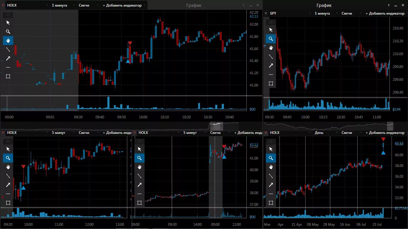The height and width of the screenshot is (229, 408).
Task: Click the navigator range thumb below HOLX 1 минута chart
Action: pyautogui.click(x=217, y=126)
